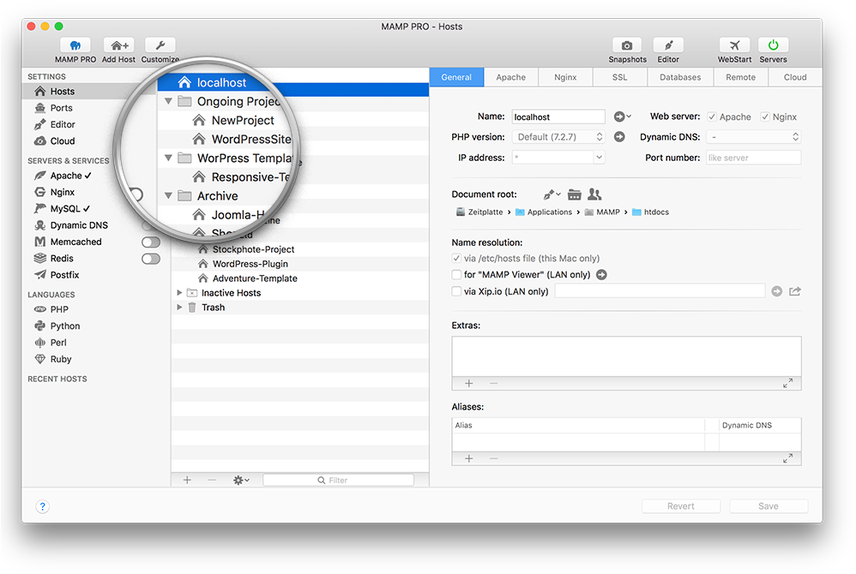This screenshot has height=574, width=856.
Task: Open Postfix service settings
Action: point(64,275)
